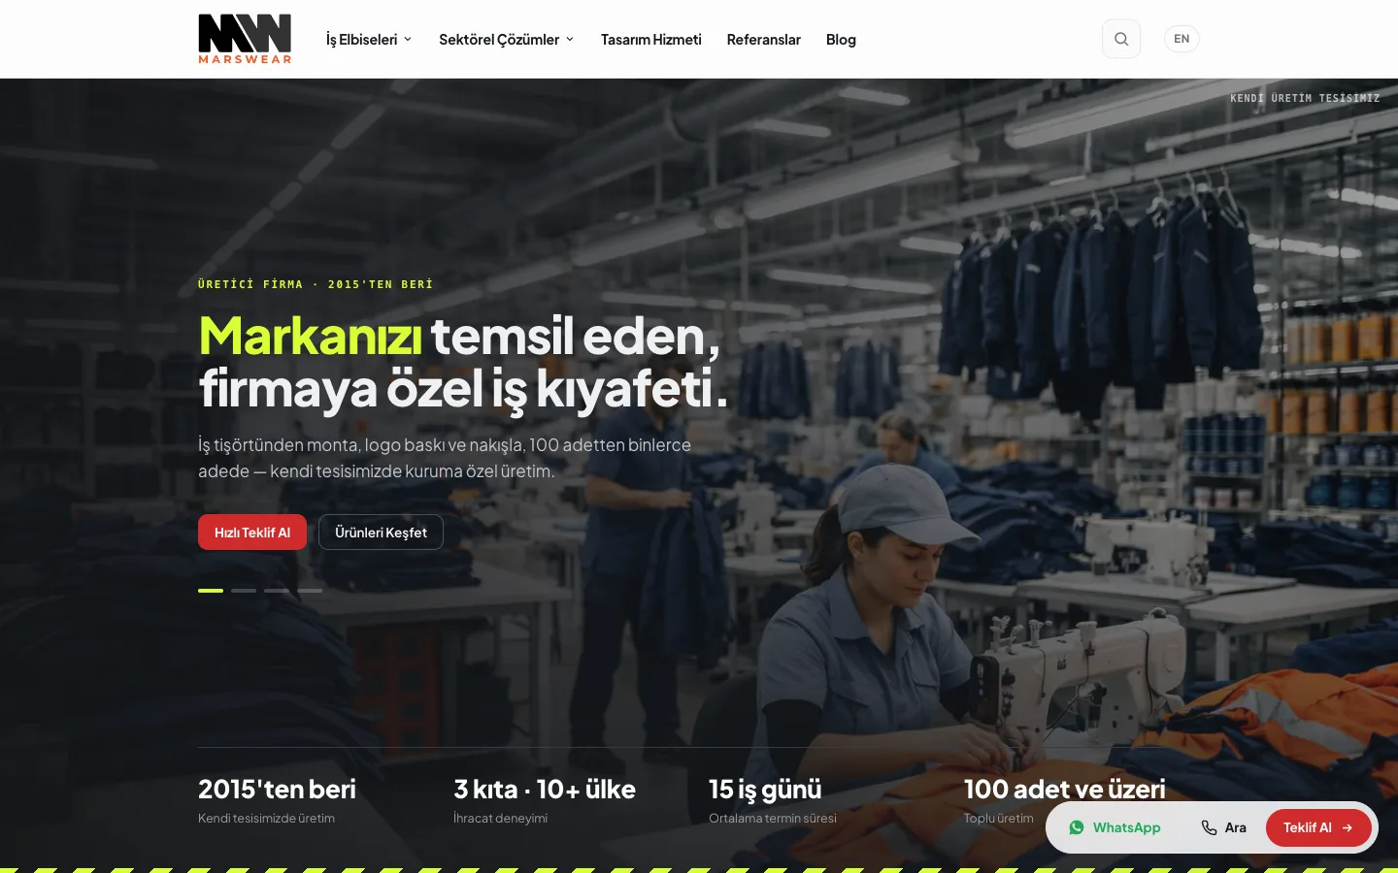Screen dimensions: 1398x873
Task: Expand the İş Elbiseleri chevron
Action: pos(408,40)
